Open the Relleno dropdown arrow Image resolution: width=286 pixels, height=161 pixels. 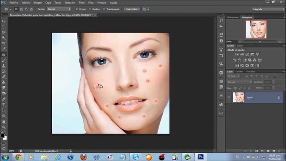click(x=273, y=88)
